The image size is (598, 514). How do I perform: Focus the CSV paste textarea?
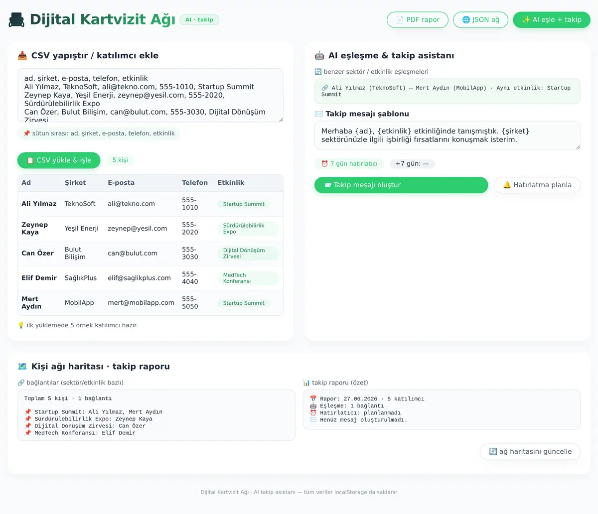coord(150,95)
